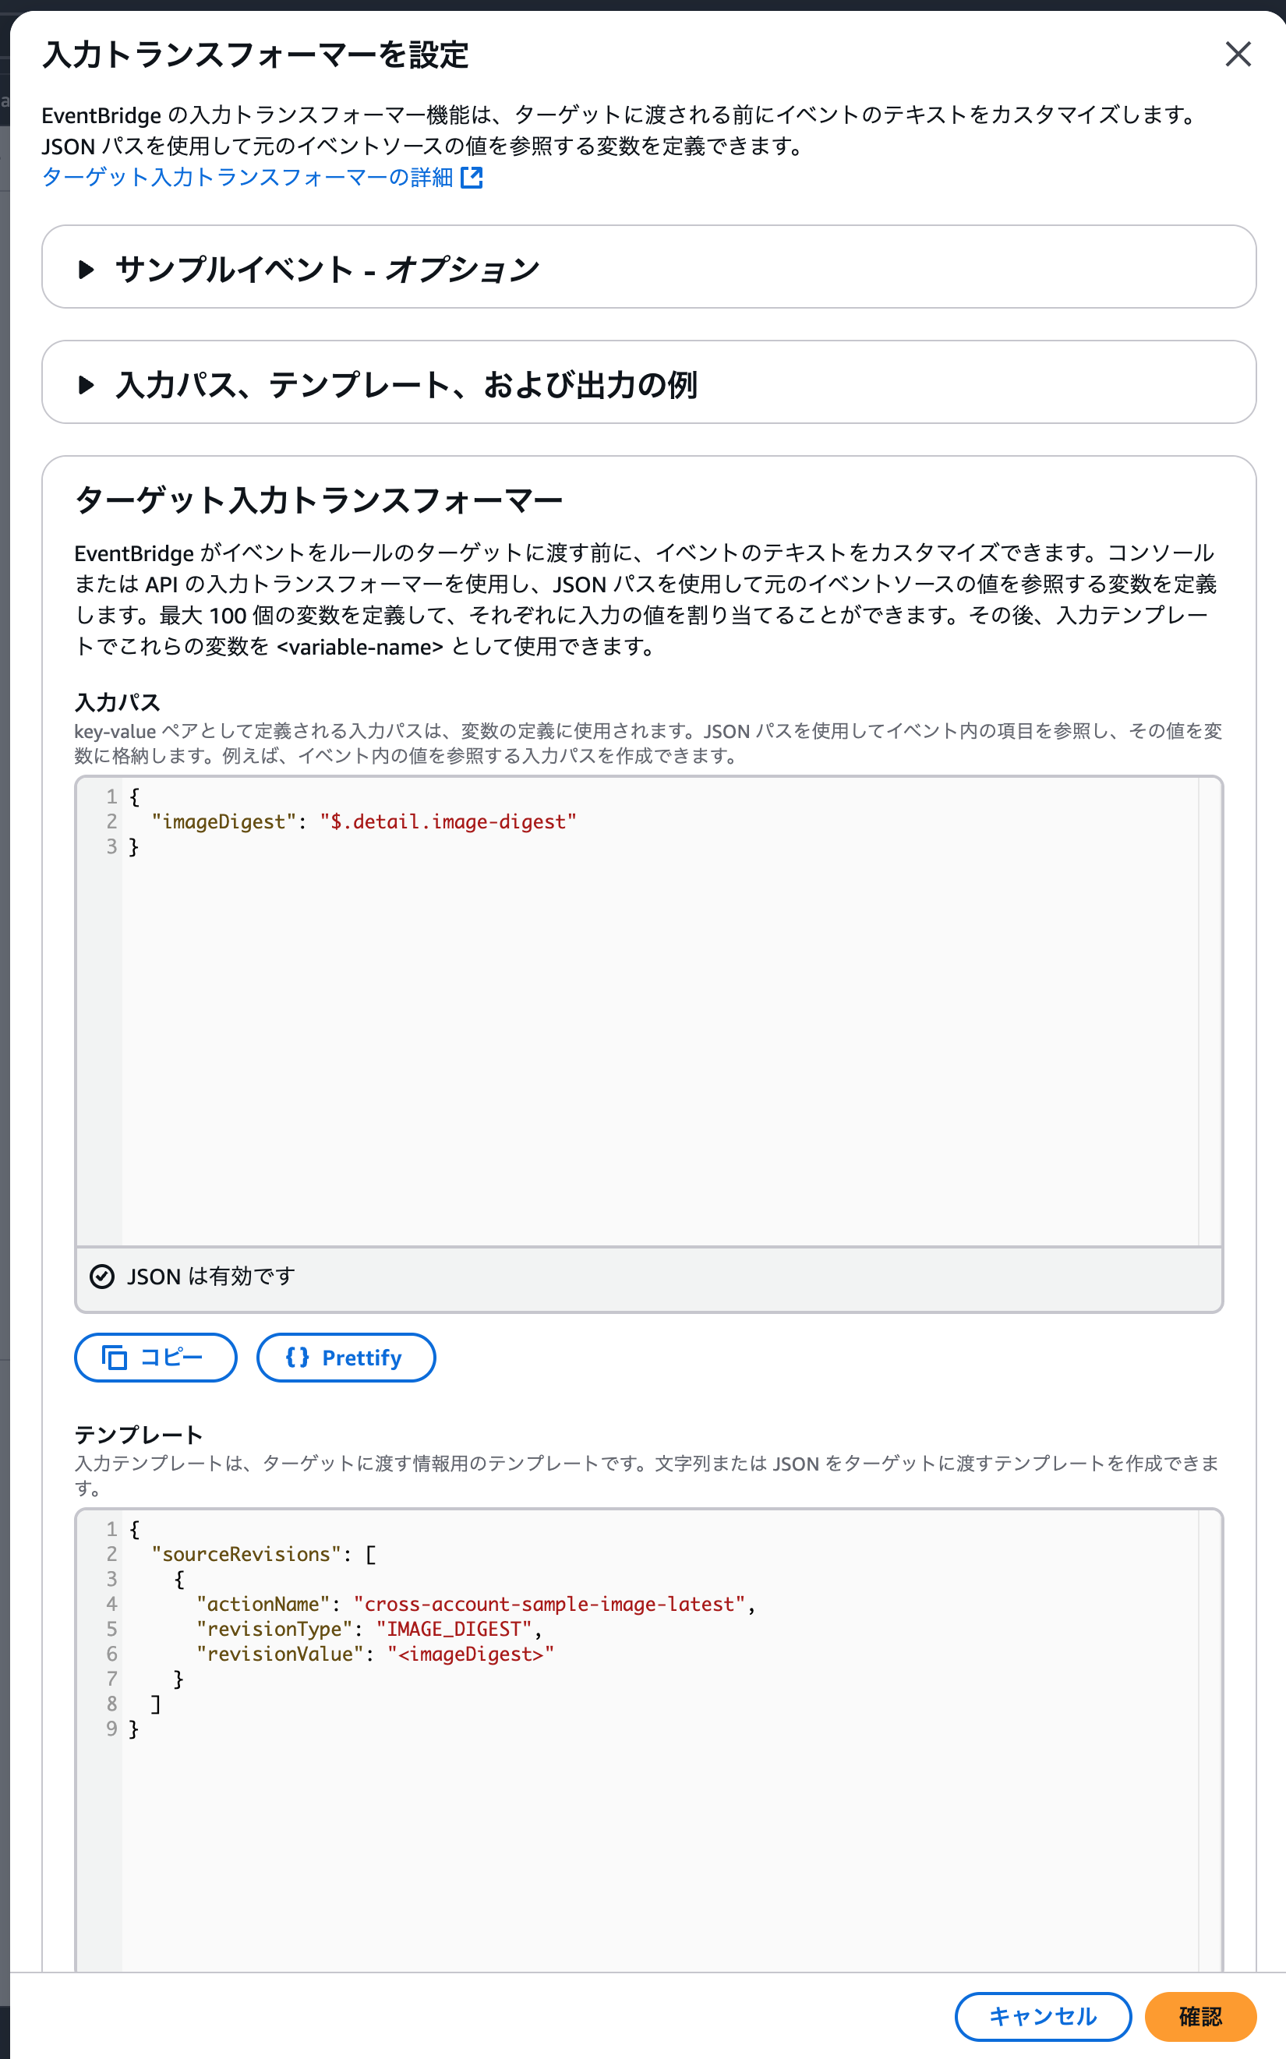Click line number 9 in template editor
The height and width of the screenshot is (2059, 1286).
[111, 1728]
